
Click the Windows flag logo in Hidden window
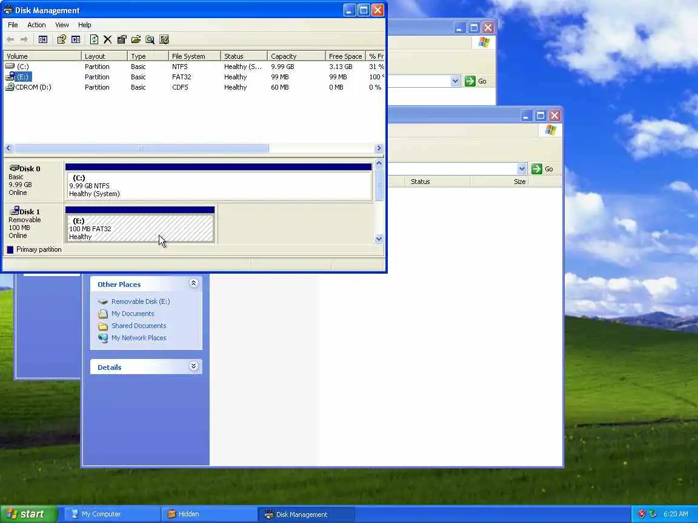[551, 130]
